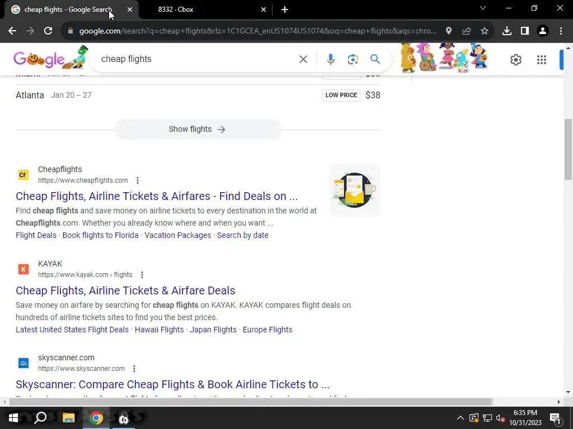Start voice search with the microphone icon
This screenshot has height=429, width=573.
point(330,59)
